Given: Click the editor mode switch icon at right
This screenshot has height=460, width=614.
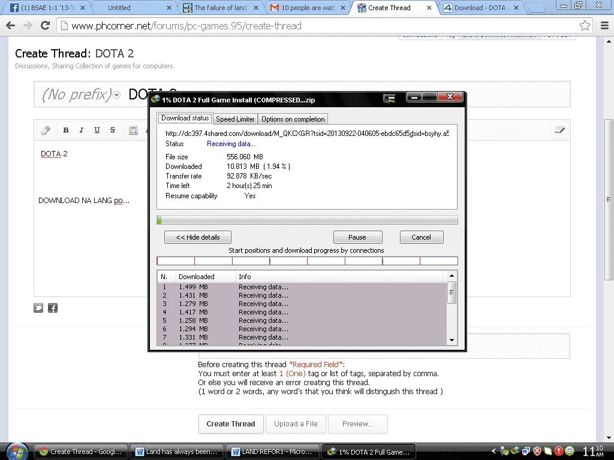Looking at the screenshot, I should coord(559,130).
